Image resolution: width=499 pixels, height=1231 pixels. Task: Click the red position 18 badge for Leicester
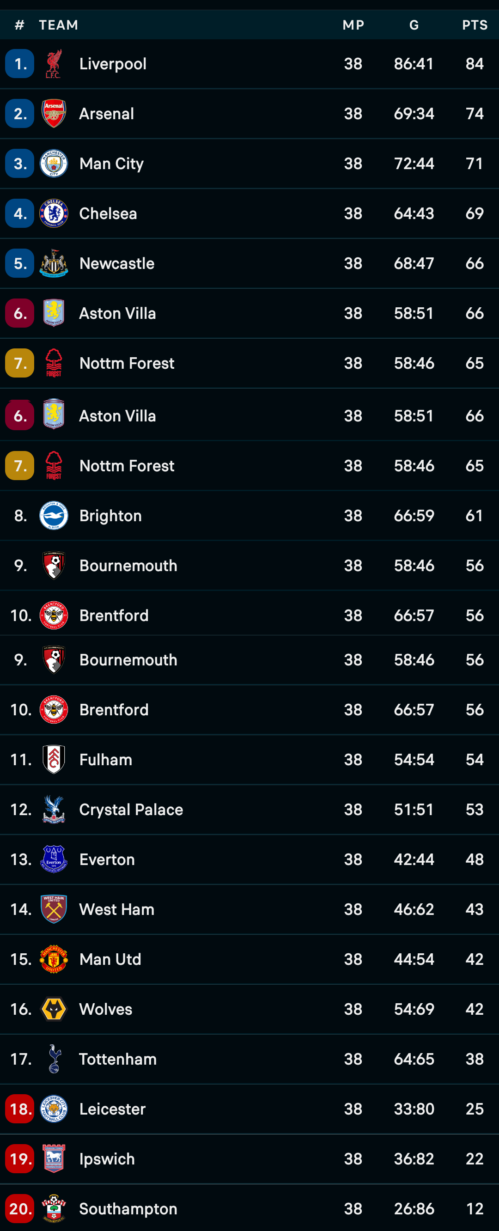19,1109
